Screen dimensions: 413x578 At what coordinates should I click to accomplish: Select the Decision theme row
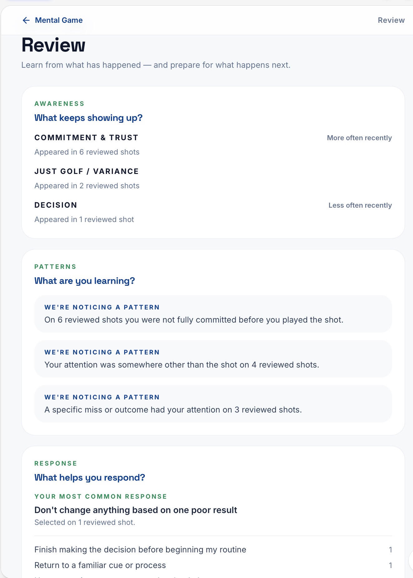(x=213, y=212)
